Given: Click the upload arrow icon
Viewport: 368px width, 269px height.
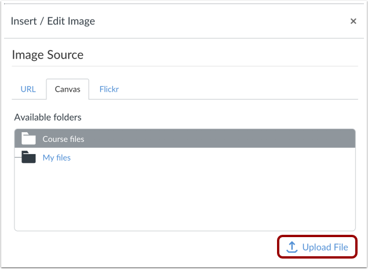Looking at the screenshot, I should (x=292, y=247).
